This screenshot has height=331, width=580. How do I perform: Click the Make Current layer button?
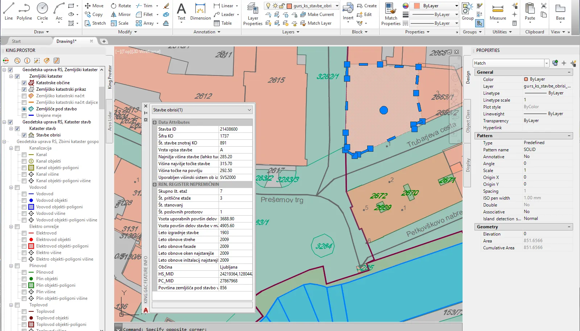[x=317, y=15]
